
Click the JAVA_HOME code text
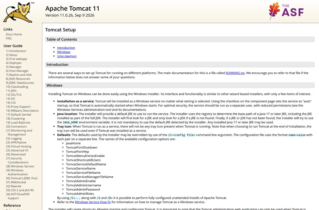(70, 122)
